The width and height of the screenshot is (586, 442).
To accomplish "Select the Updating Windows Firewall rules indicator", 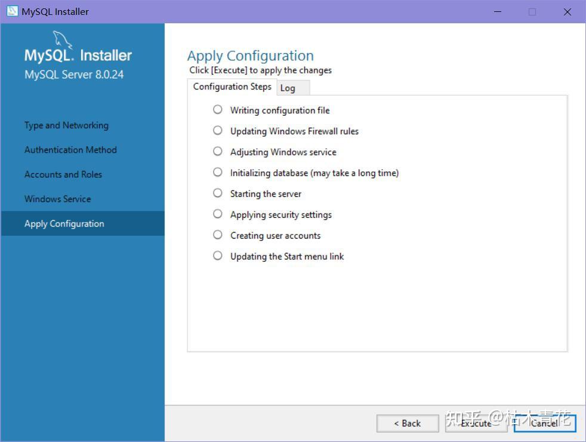I will click(x=217, y=131).
